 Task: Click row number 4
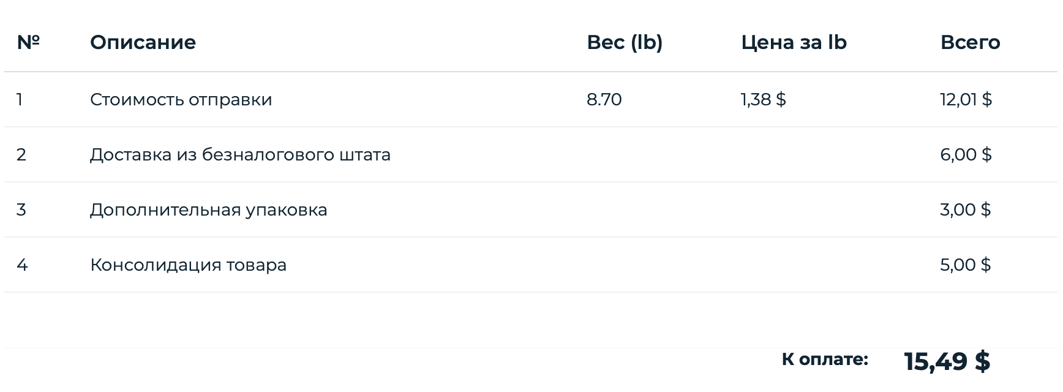pos(22,265)
